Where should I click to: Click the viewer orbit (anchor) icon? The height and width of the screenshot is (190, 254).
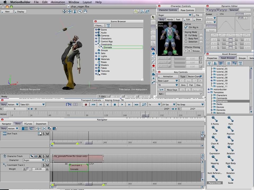point(64,11)
